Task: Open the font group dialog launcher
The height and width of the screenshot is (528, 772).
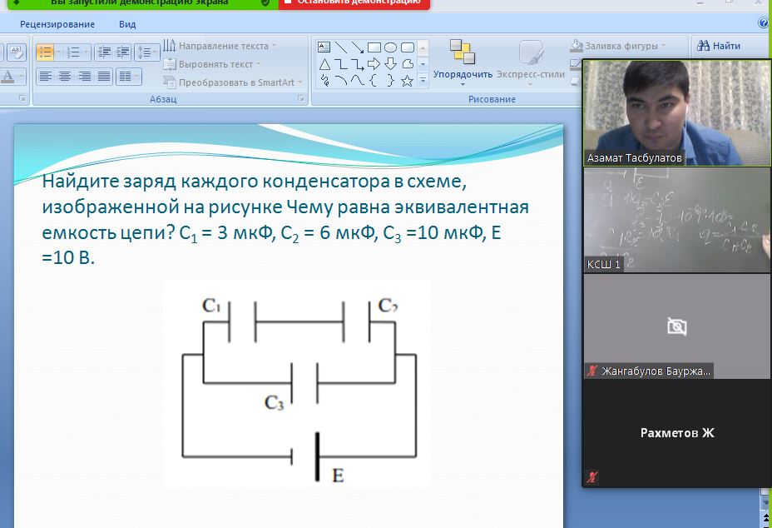Action: (x=22, y=98)
